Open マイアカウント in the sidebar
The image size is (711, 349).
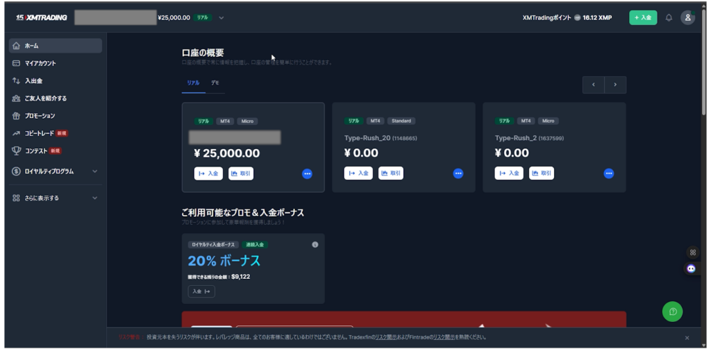[x=40, y=63]
